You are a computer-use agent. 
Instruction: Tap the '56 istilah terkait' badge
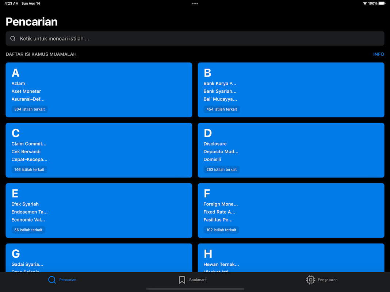[28, 230]
